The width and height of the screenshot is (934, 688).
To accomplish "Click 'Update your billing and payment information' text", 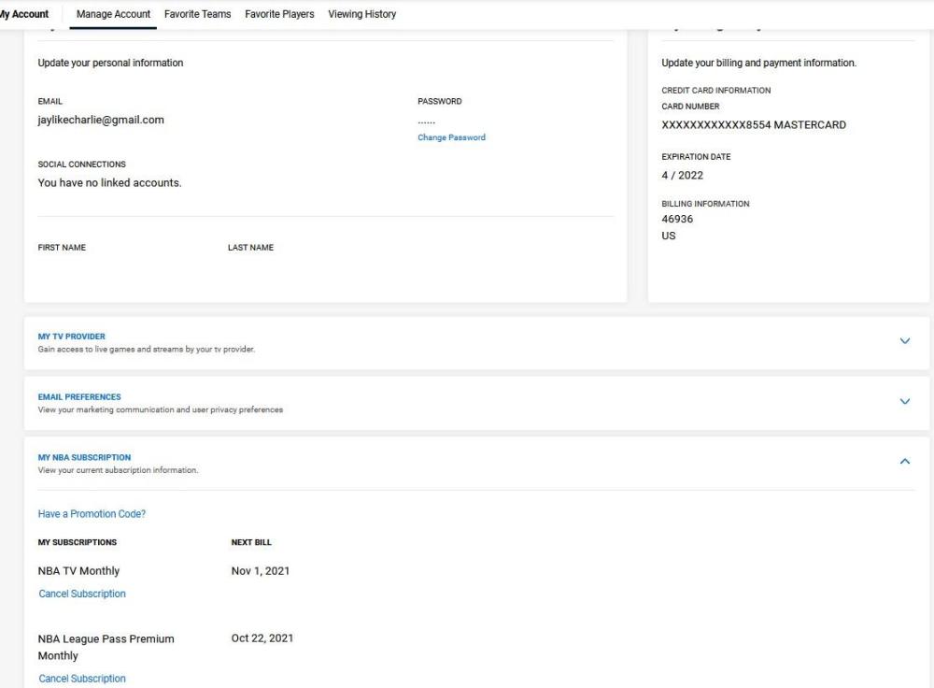I will click(758, 63).
